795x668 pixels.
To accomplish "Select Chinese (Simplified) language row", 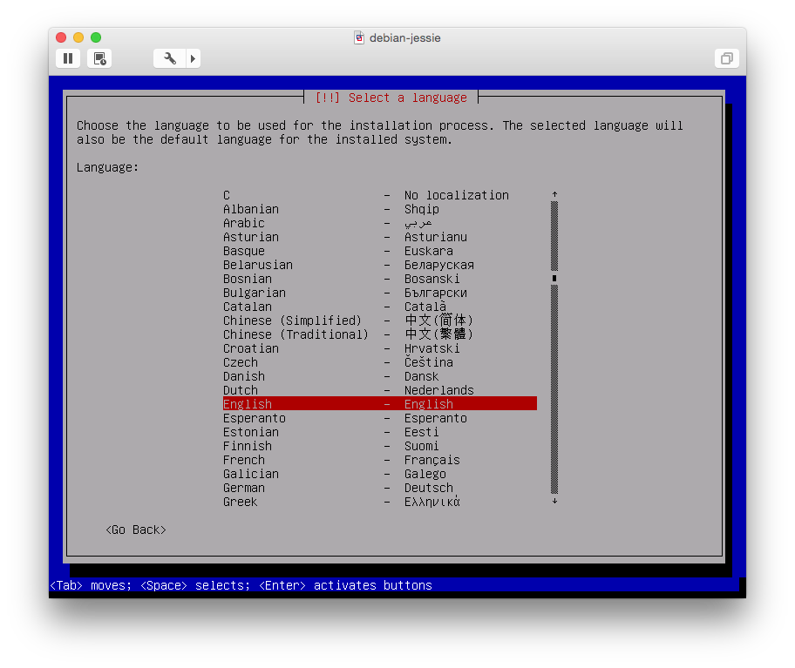I will (380, 321).
